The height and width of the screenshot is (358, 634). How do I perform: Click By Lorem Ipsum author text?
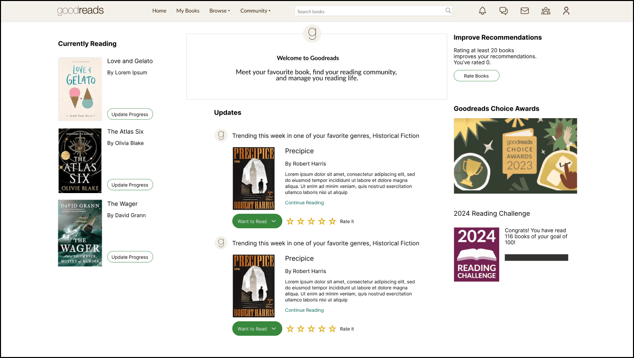pyautogui.click(x=127, y=72)
